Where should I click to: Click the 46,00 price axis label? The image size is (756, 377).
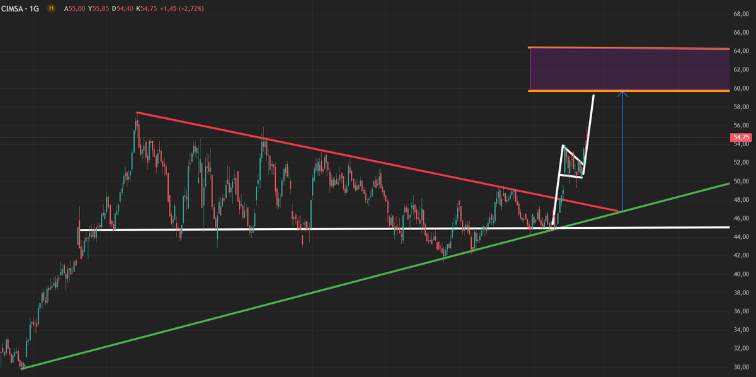740,218
